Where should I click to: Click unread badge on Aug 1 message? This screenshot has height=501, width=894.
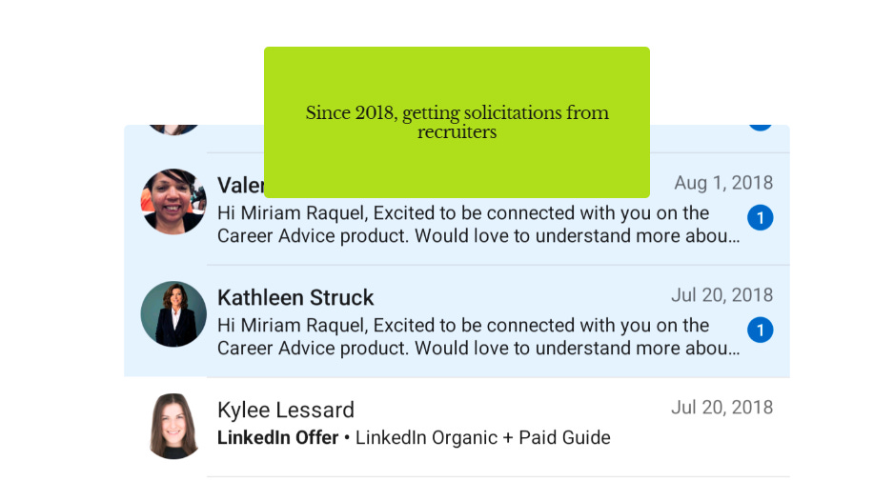tap(760, 218)
